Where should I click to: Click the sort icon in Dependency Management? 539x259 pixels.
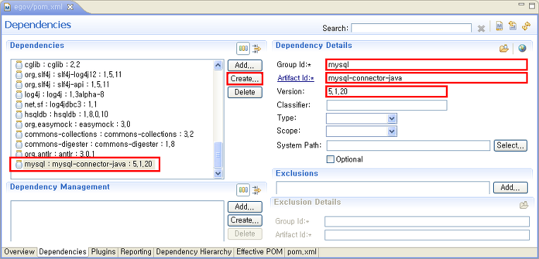(257, 190)
